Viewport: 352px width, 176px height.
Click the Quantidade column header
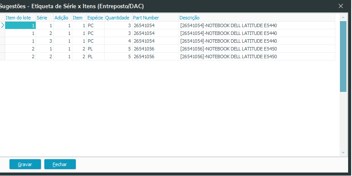[x=118, y=18]
